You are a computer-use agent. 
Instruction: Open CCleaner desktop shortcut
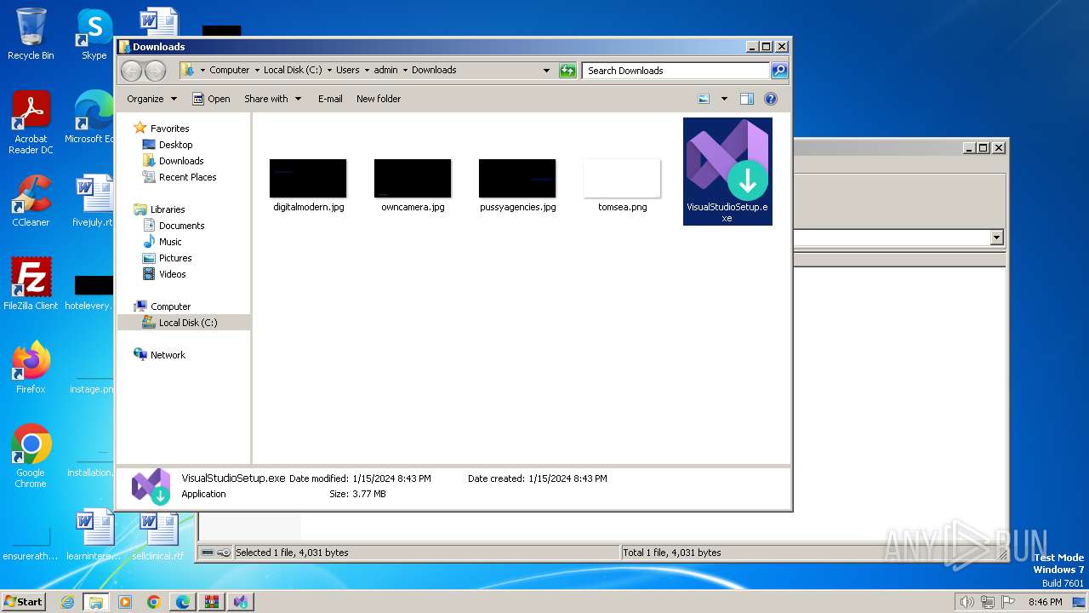(x=31, y=201)
